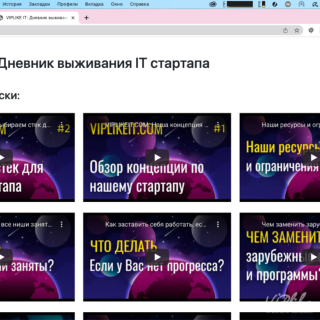Open the Вкладка menu
320x320 pixels.
coord(94,4)
